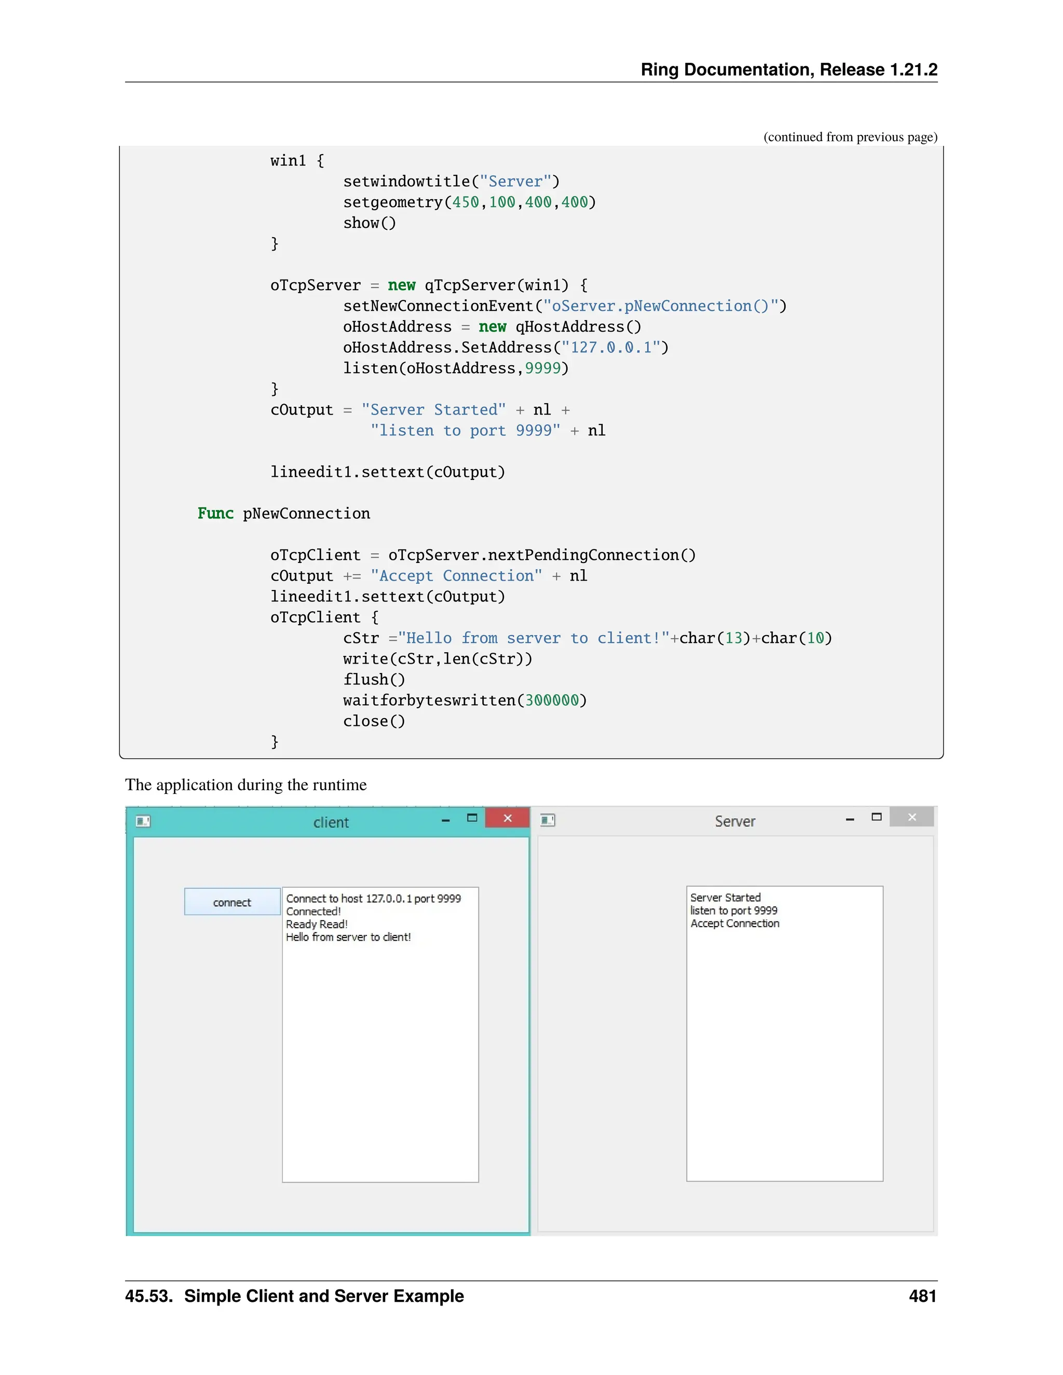Click the 'Simple Client and Server Example' footer
Image resolution: width=1063 pixels, height=1375 pixels.
point(324,1296)
